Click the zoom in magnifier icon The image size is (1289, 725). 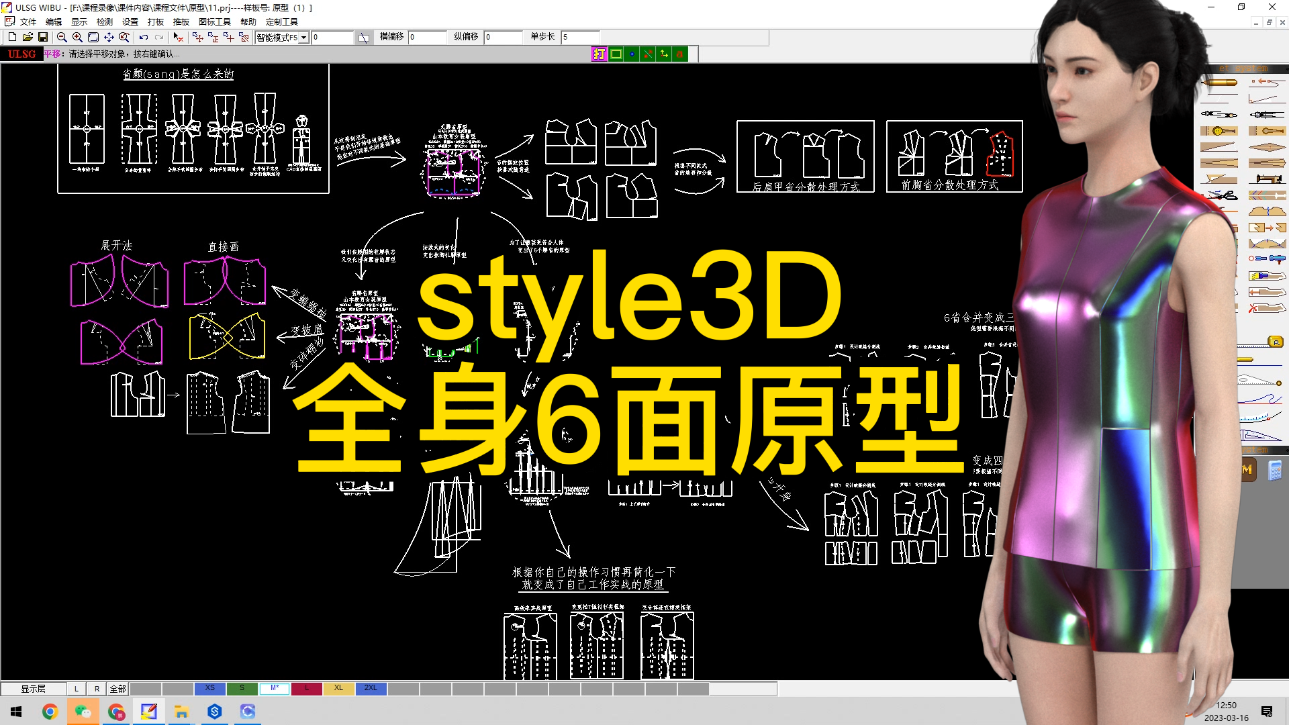[x=77, y=38]
